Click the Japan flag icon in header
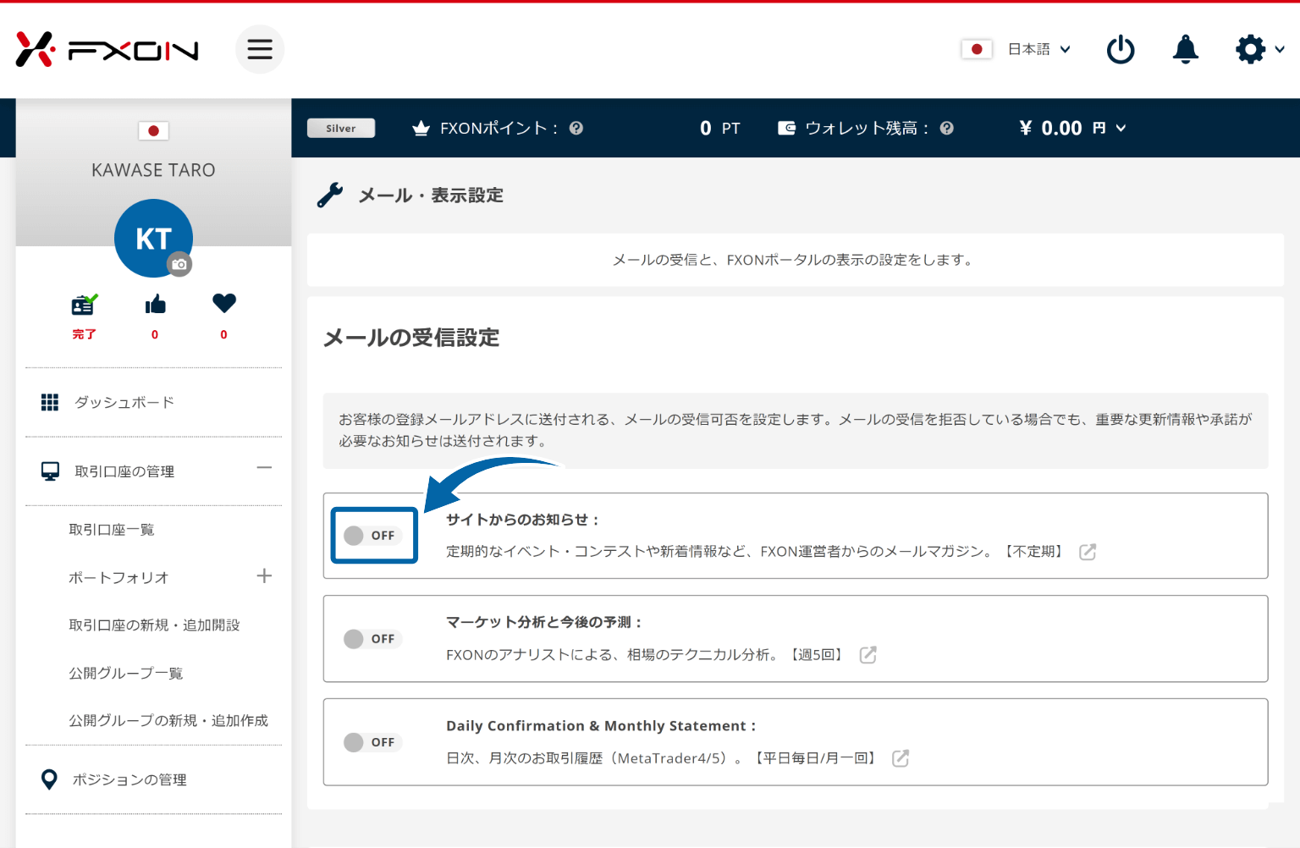The image size is (1300, 848). pos(977,49)
